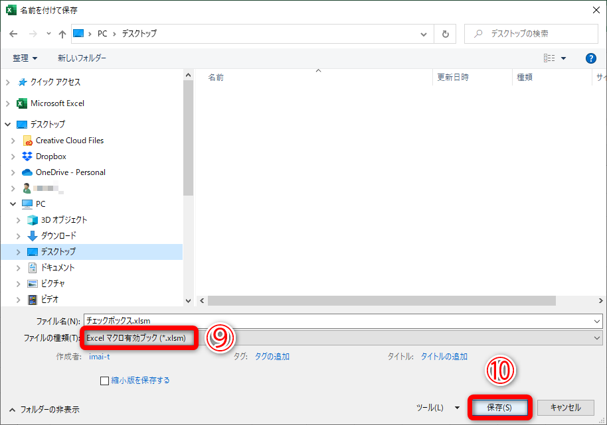Open help with the question mark icon
The width and height of the screenshot is (607, 425).
591,58
